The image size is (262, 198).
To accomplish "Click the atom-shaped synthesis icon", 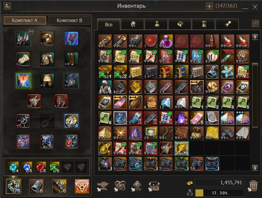I will pos(120,186).
